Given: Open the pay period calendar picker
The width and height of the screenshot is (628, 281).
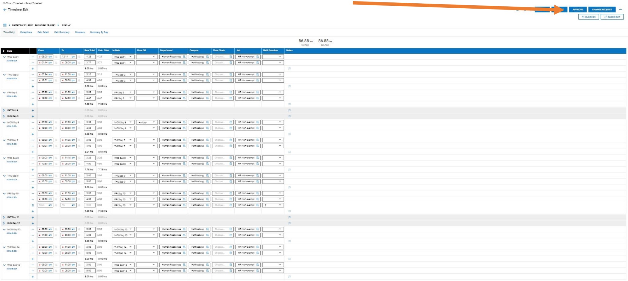Looking at the screenshot, I should (5, 25).
